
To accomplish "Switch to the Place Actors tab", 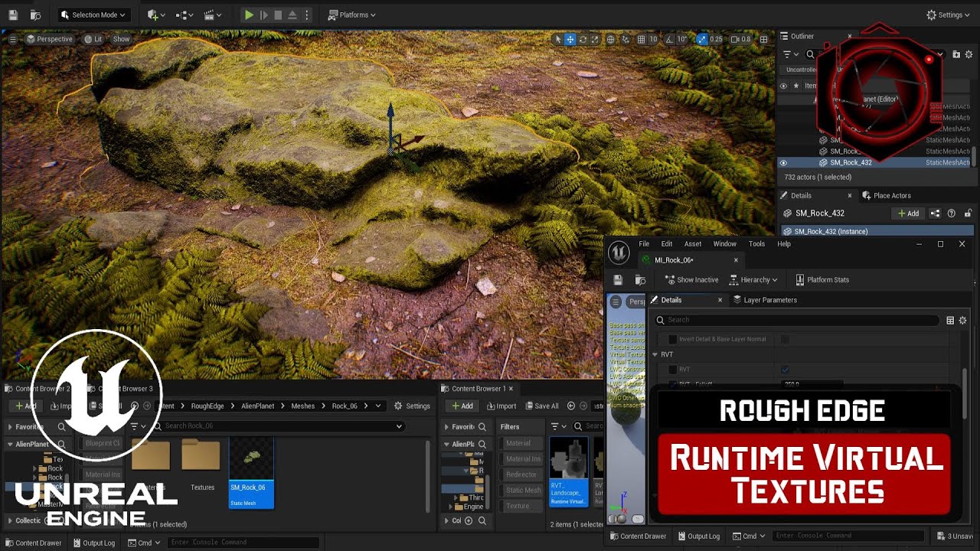I will 886,195.
